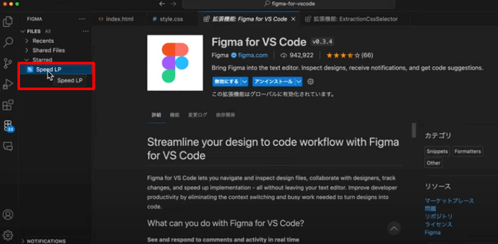Select the 機能 features tab
This screenshot has height=244, width=498.
point(174,115)
